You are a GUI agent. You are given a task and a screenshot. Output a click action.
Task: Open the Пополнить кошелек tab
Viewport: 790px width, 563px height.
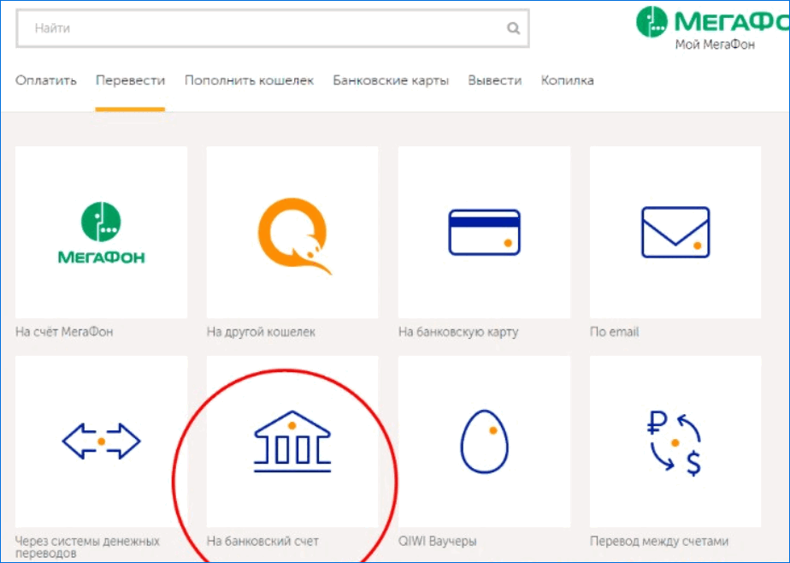click(249, 80)
